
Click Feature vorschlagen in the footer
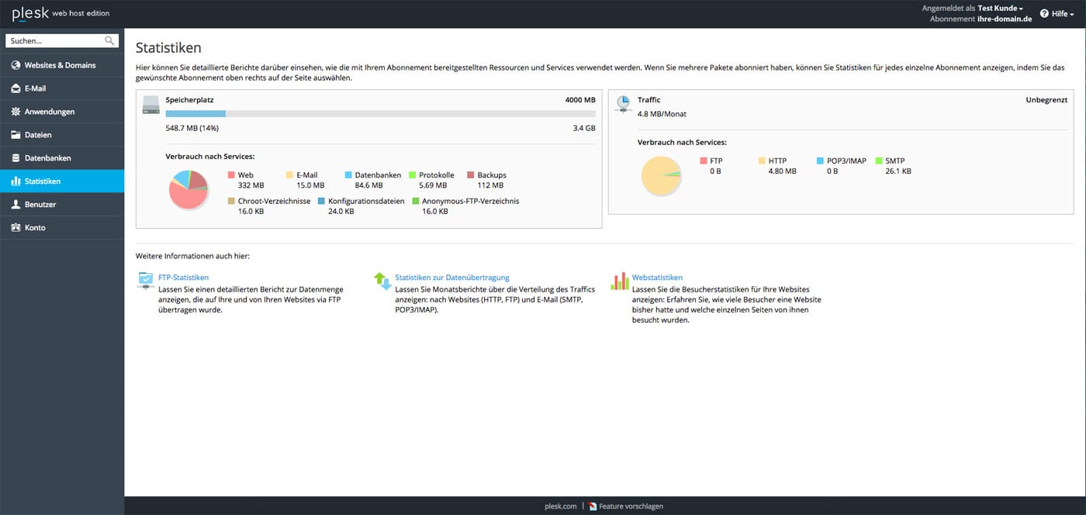pyautogui.click(x=631, y=506)
